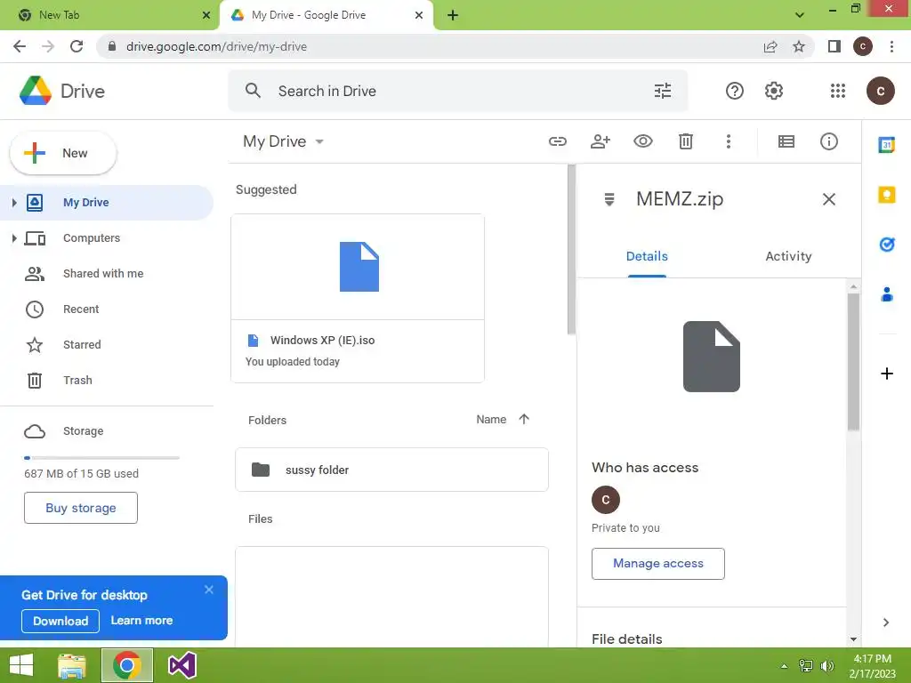The width and height of the screenshot is (911, 683).
Task: Open Chrome three-dot menu
Action: [x=891, y=46]
